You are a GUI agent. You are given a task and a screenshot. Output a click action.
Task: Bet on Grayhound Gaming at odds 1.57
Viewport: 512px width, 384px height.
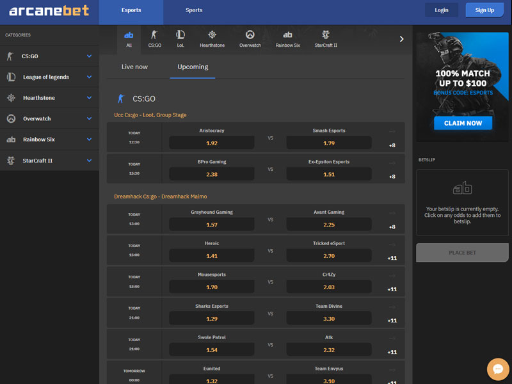point(212,225)
